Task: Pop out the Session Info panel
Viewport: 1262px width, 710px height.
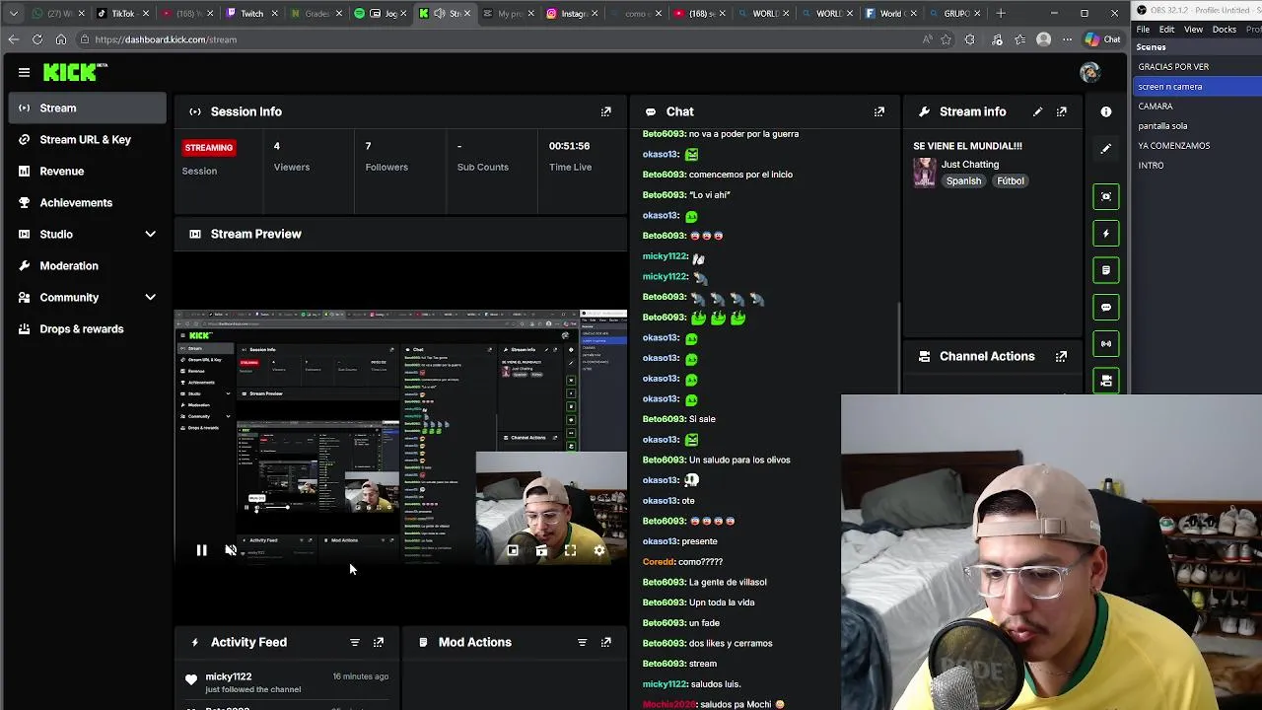Action: 606,111
